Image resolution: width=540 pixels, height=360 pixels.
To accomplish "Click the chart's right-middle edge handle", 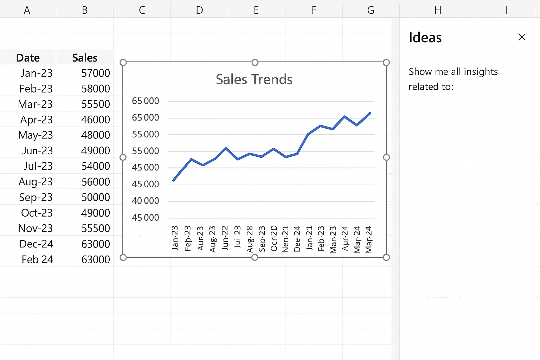I will [386, 157].
